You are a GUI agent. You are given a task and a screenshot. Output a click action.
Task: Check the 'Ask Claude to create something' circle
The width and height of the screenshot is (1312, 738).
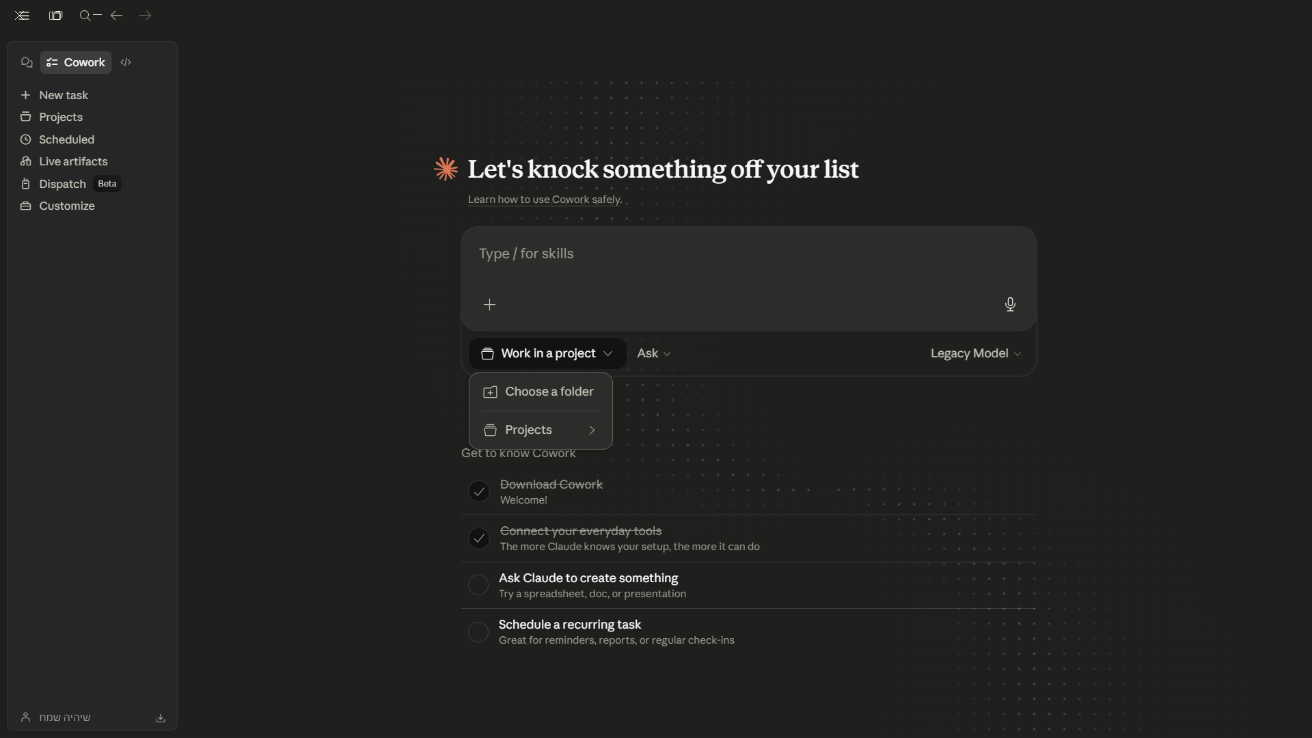coord(478,585)
